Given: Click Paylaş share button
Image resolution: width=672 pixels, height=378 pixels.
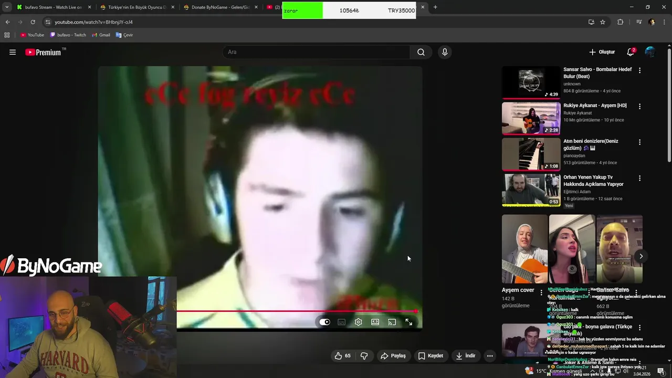Looking at the screenshot, I should (393, 356).
